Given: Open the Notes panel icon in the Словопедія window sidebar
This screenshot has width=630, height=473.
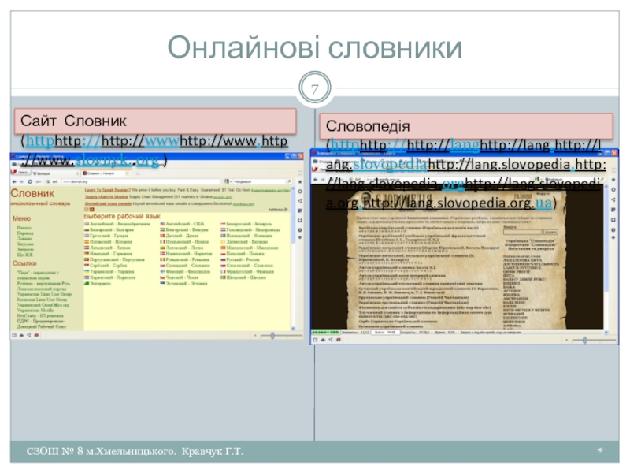Looking at the screenshot, I should (613, 210).
